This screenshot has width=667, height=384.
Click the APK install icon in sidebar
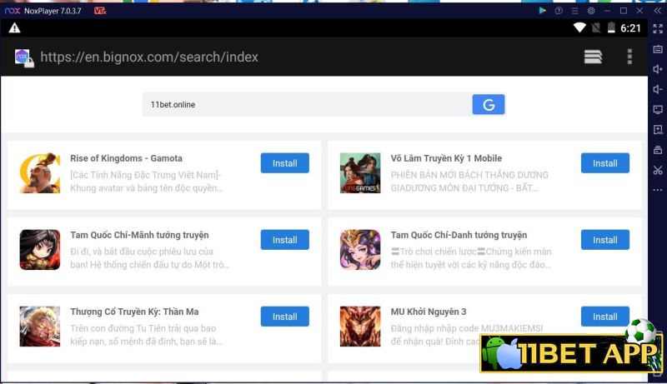coord(658,130)
